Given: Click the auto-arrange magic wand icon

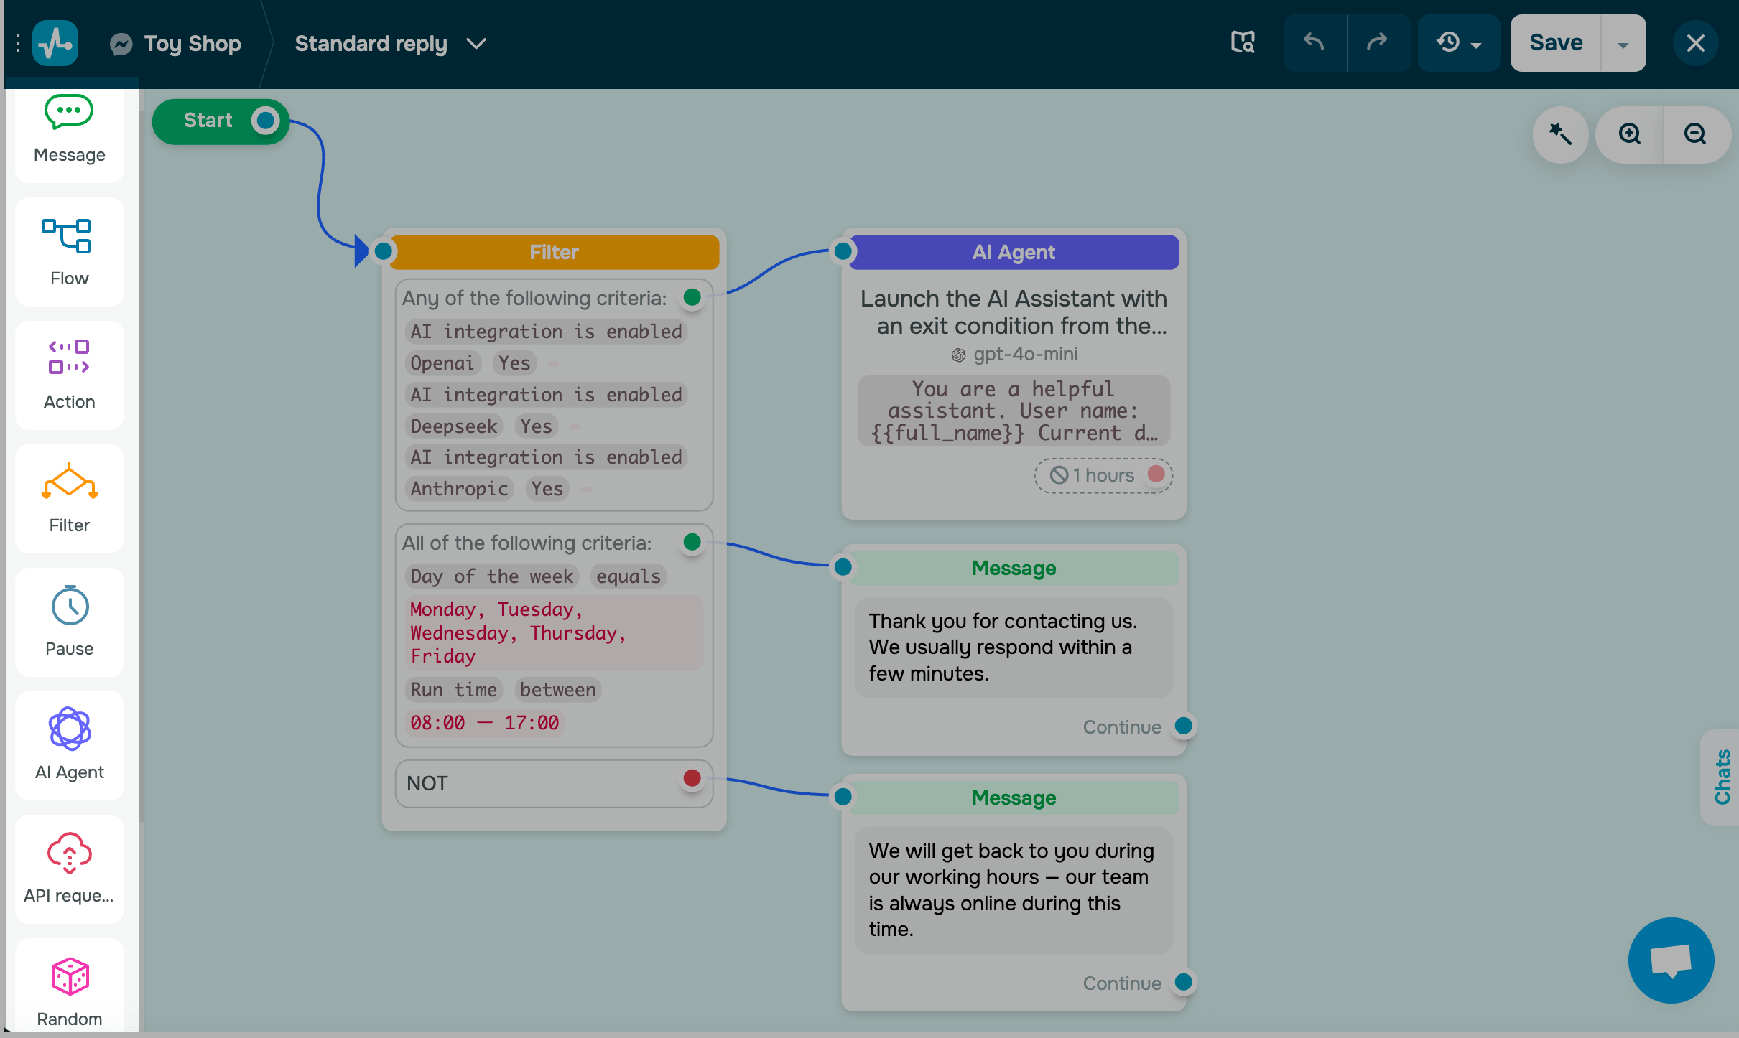Looking at the screenshot, I should [x=1559, y=134].
